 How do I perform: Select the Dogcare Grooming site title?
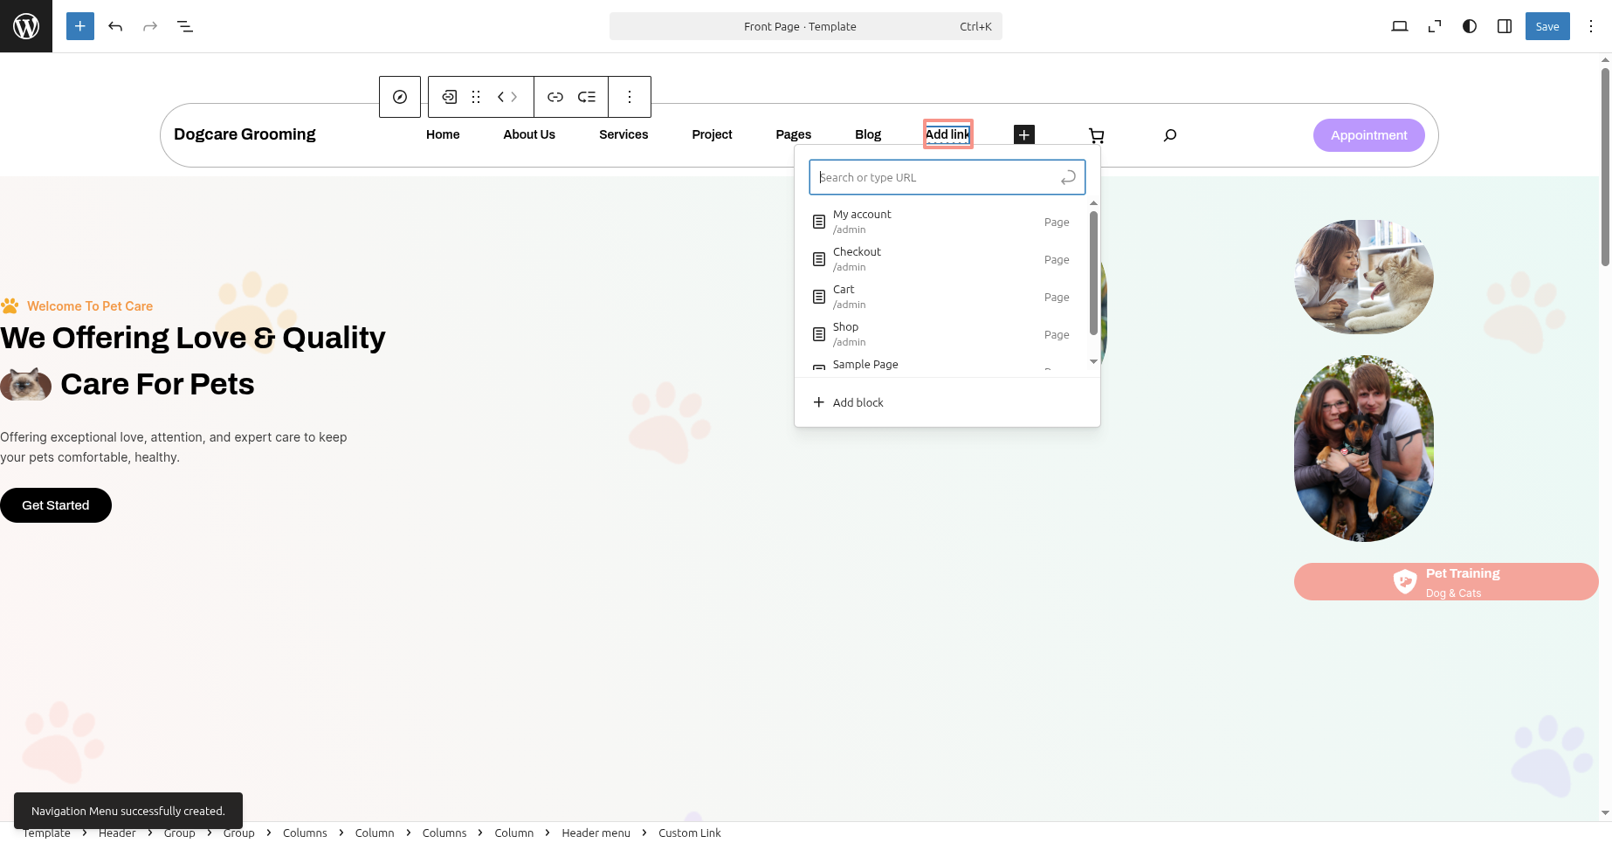click(x=245, y=134)
